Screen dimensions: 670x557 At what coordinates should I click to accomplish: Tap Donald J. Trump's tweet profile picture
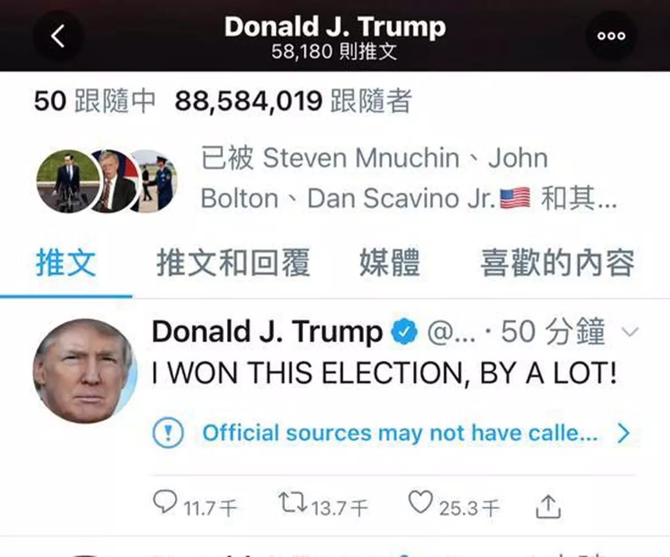pyautogui.click(x=85, y=370)
